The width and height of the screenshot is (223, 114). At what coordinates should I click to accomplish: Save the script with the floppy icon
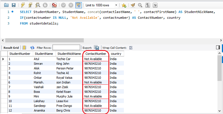(x=14, y=5)
